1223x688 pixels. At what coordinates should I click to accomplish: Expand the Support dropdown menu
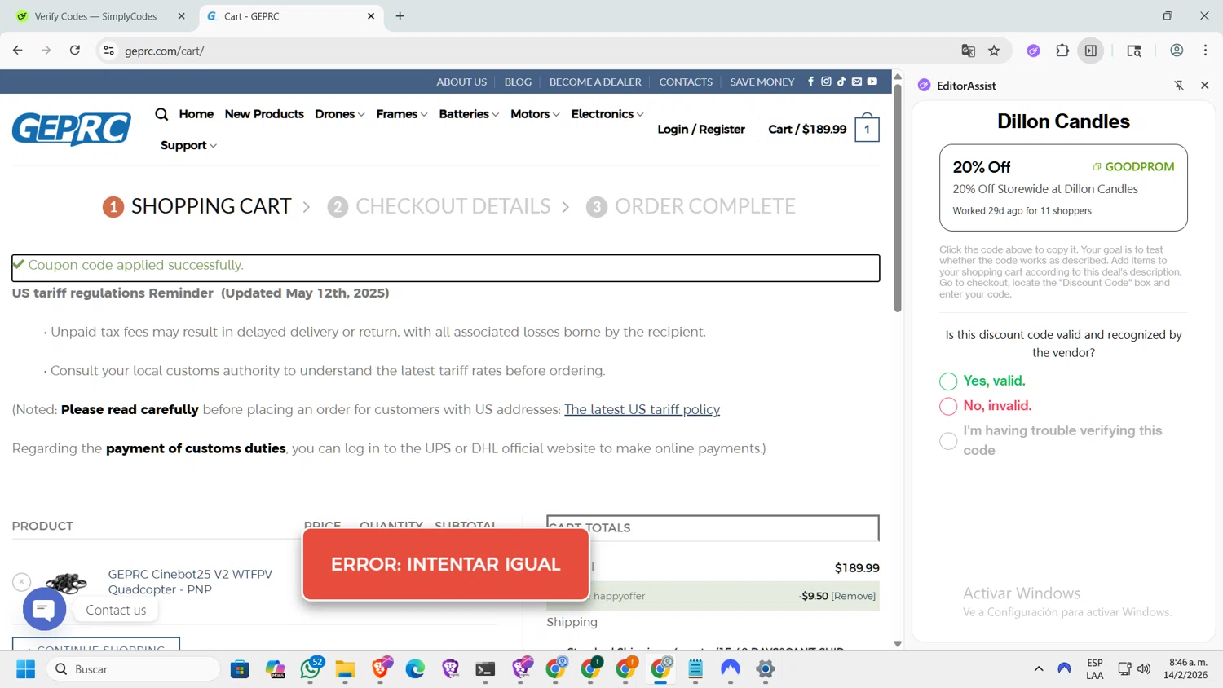point(188,145)
